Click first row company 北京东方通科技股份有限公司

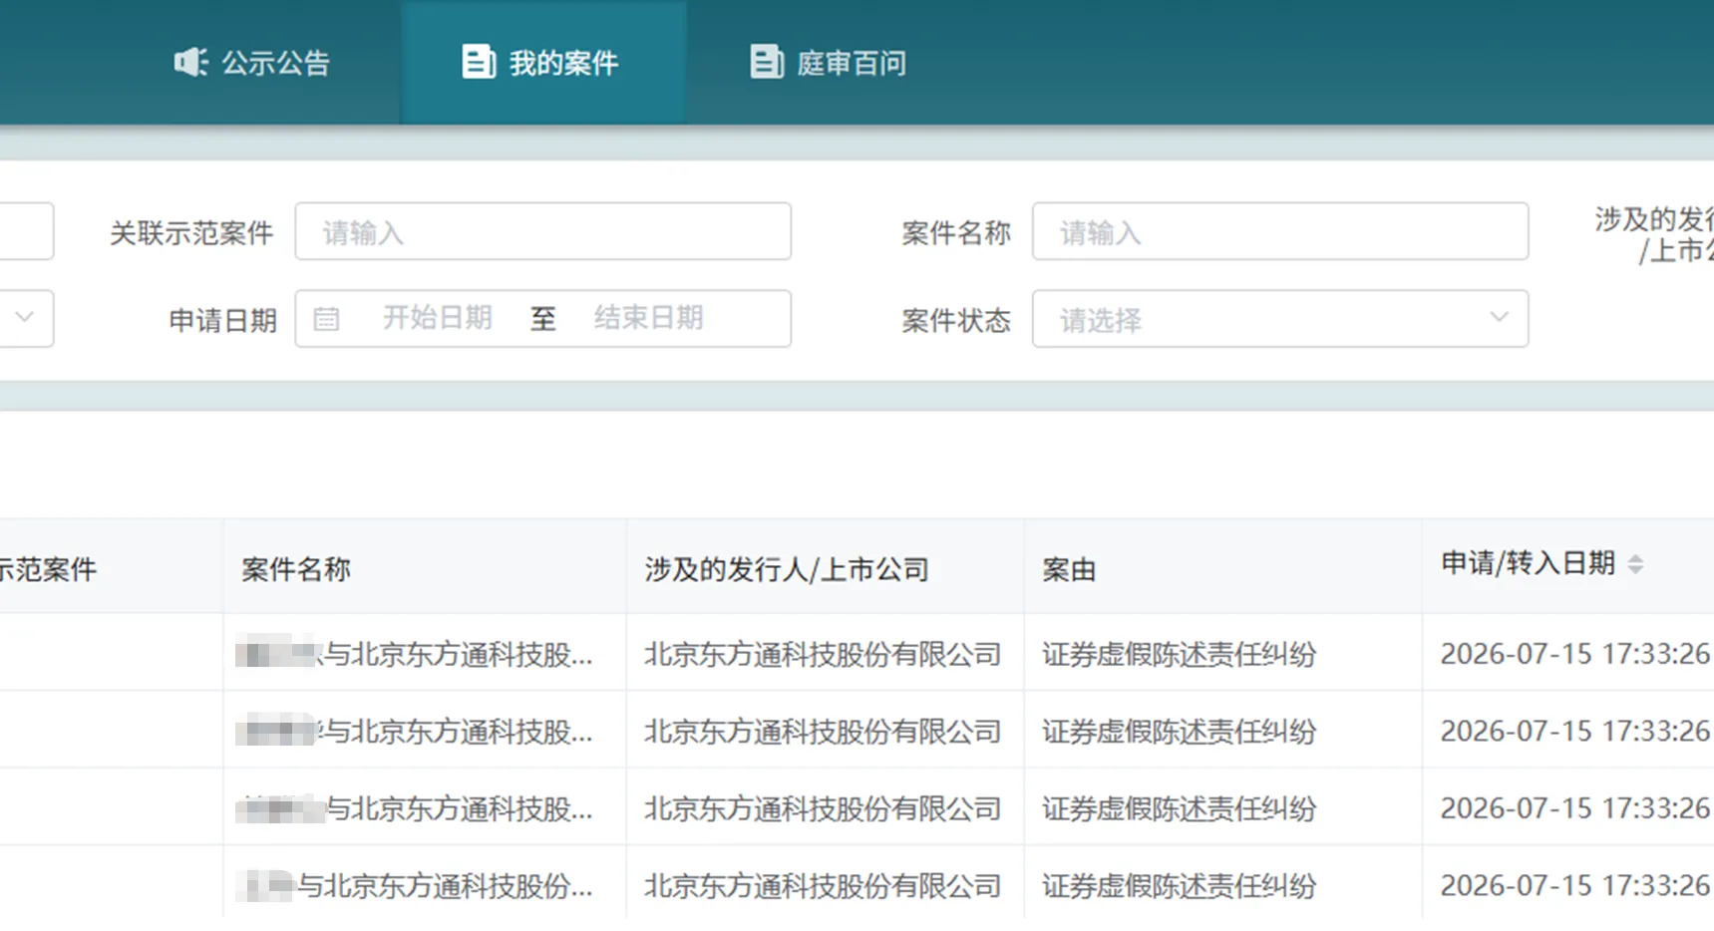click(823, 655)
